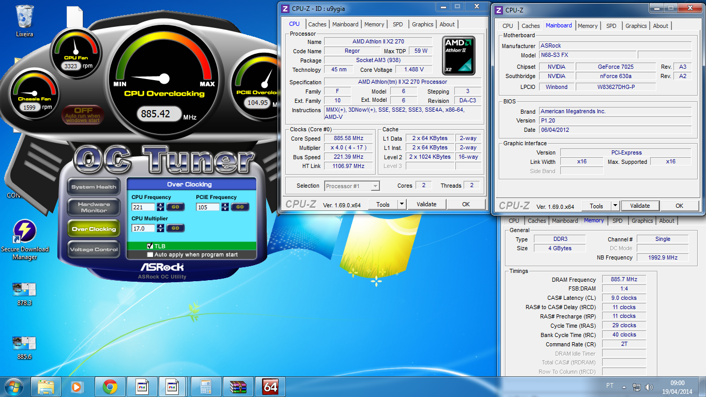Open Windows Explorer from the taskbar
Viewport: 706px width, 397px height.
46,387
